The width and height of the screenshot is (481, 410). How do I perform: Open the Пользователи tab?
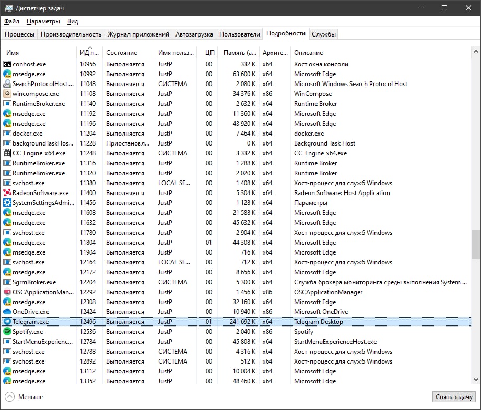[x=240, y=34]
